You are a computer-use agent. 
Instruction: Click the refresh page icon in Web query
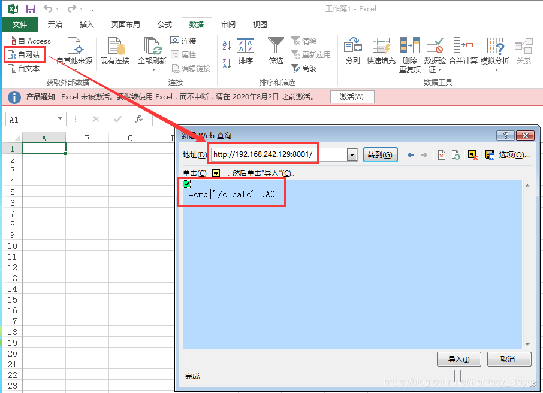click(x=456, y=155)
